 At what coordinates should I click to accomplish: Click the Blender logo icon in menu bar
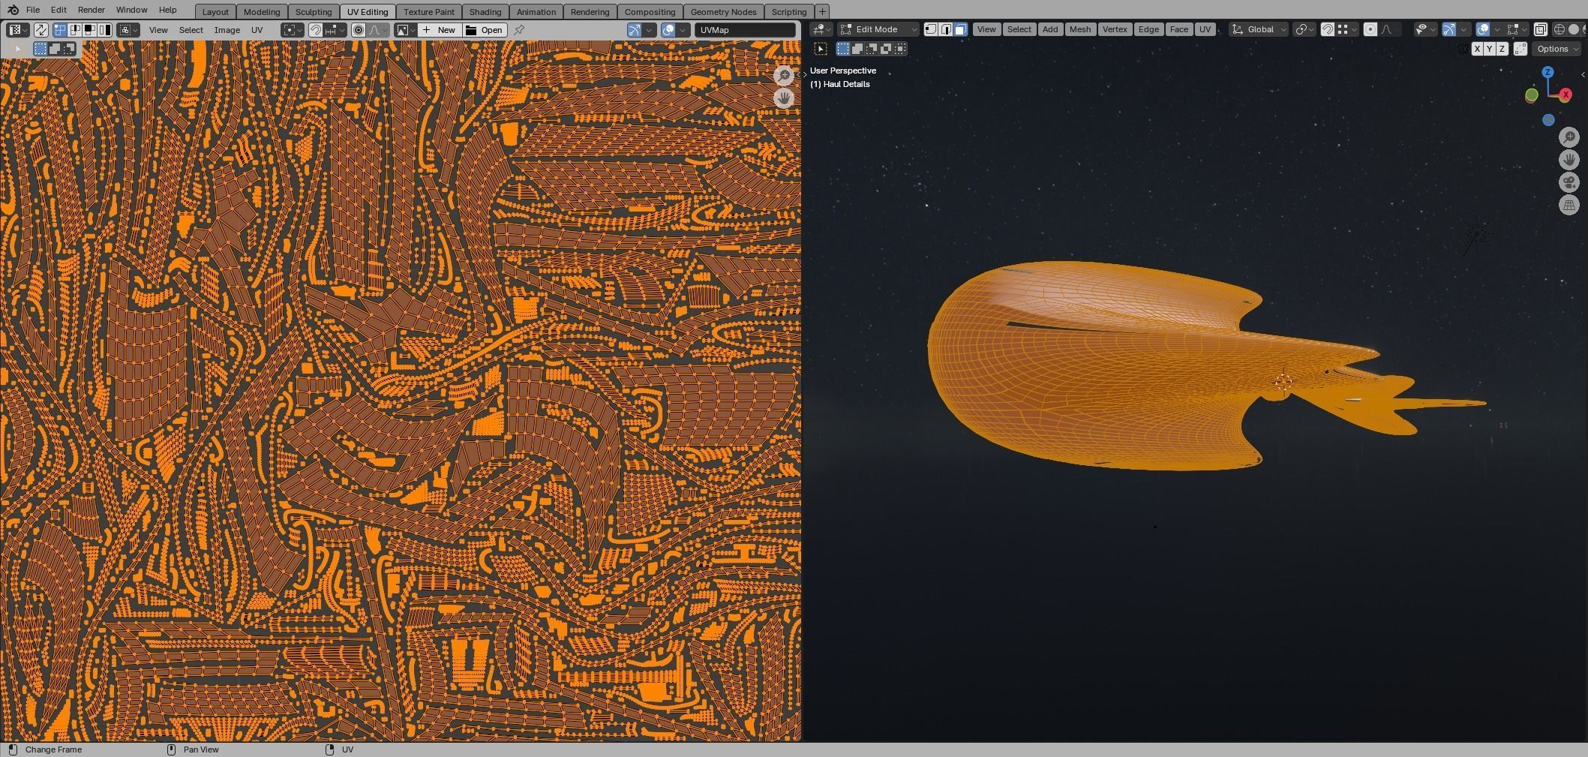click(12, 10)
